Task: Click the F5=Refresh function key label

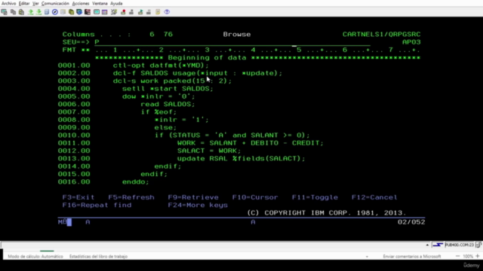Action: point(131,197)
